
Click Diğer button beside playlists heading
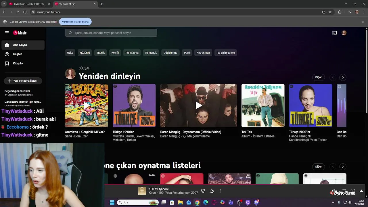319,167
